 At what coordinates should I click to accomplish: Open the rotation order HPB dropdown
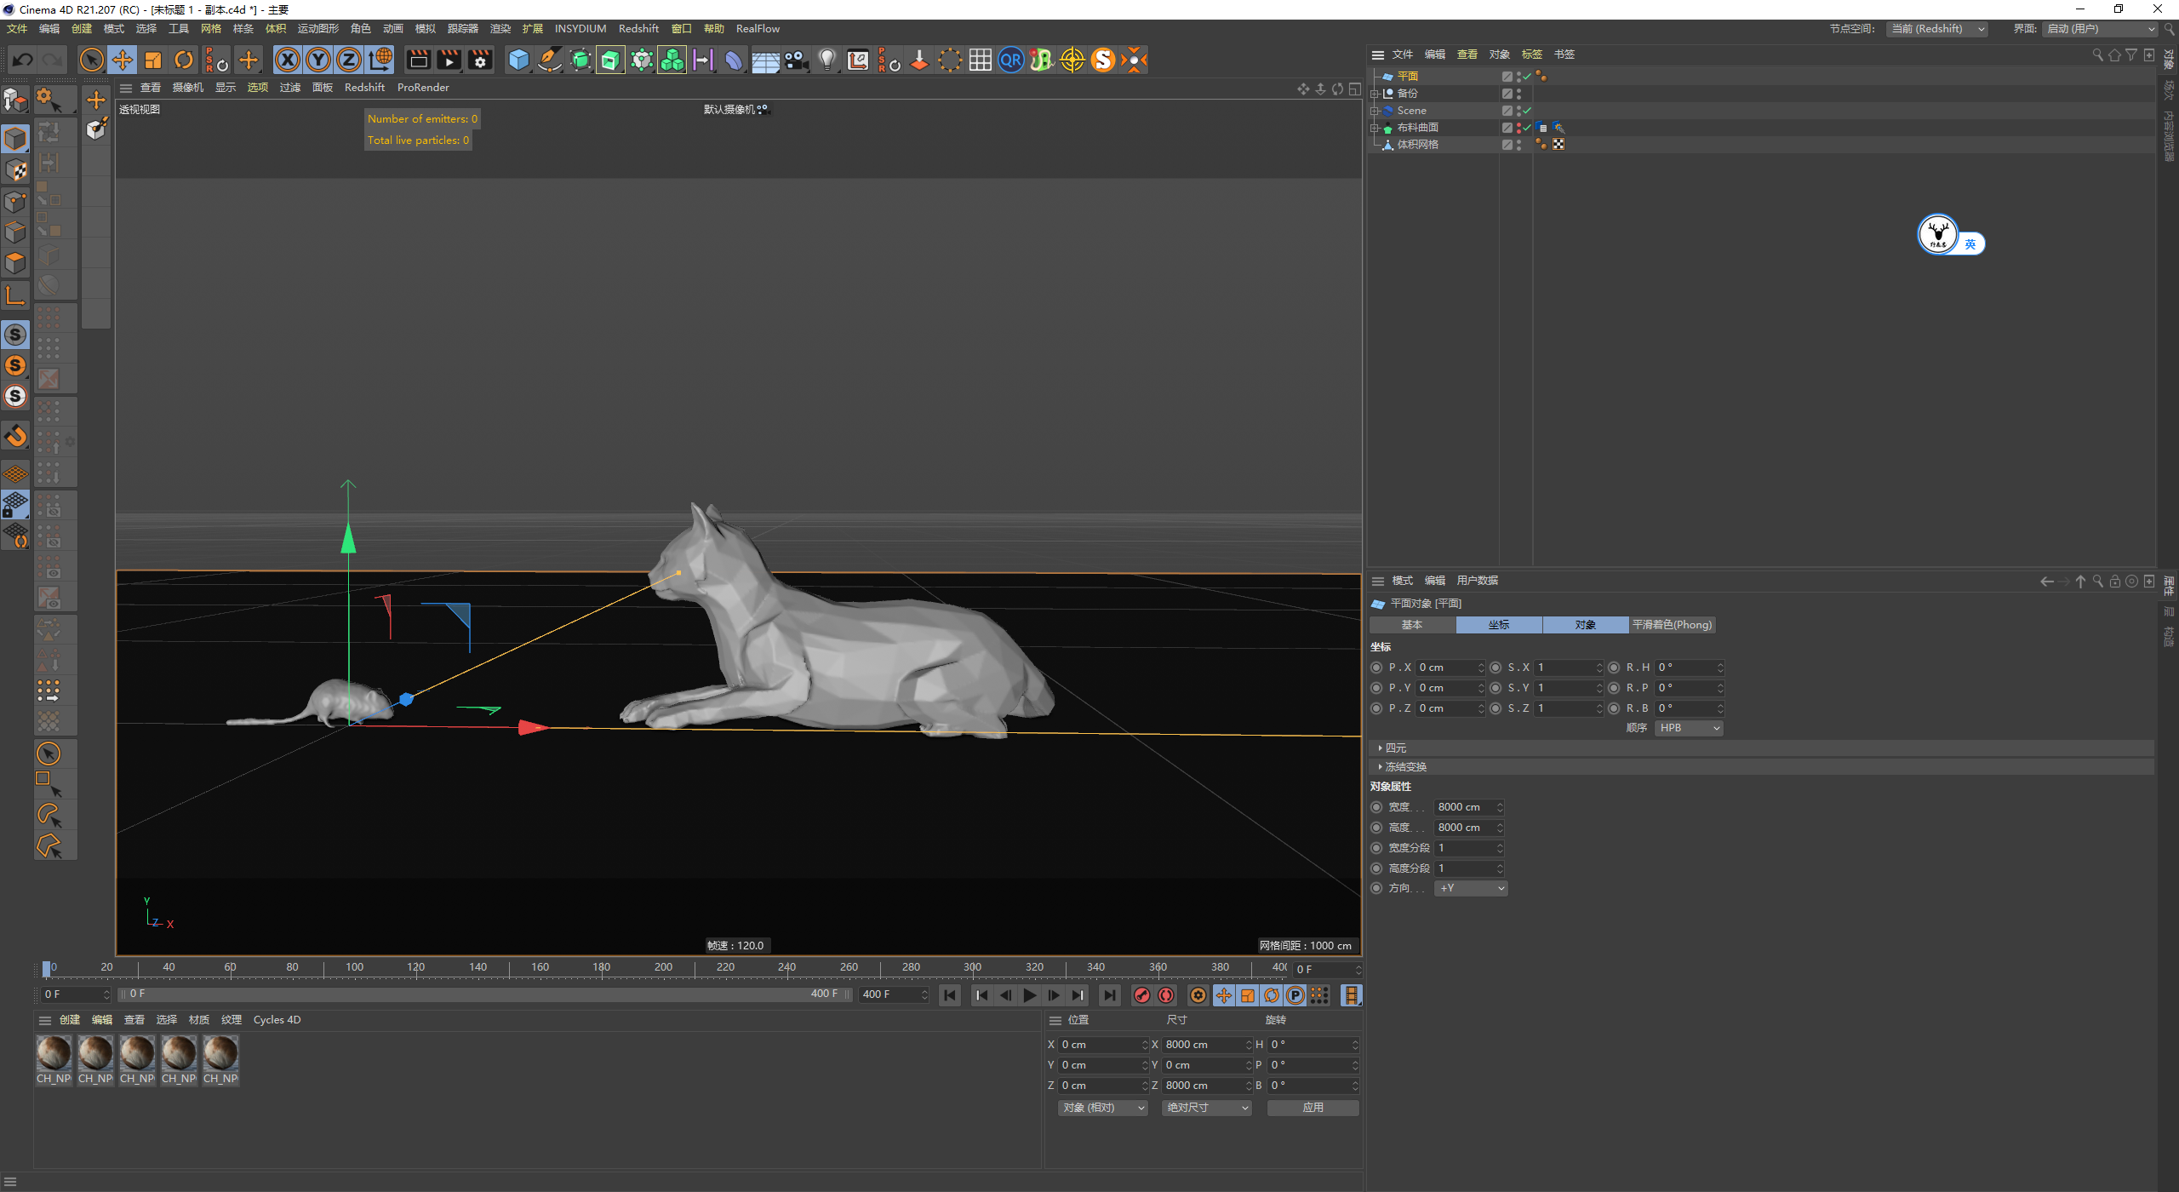[1689, 728]
